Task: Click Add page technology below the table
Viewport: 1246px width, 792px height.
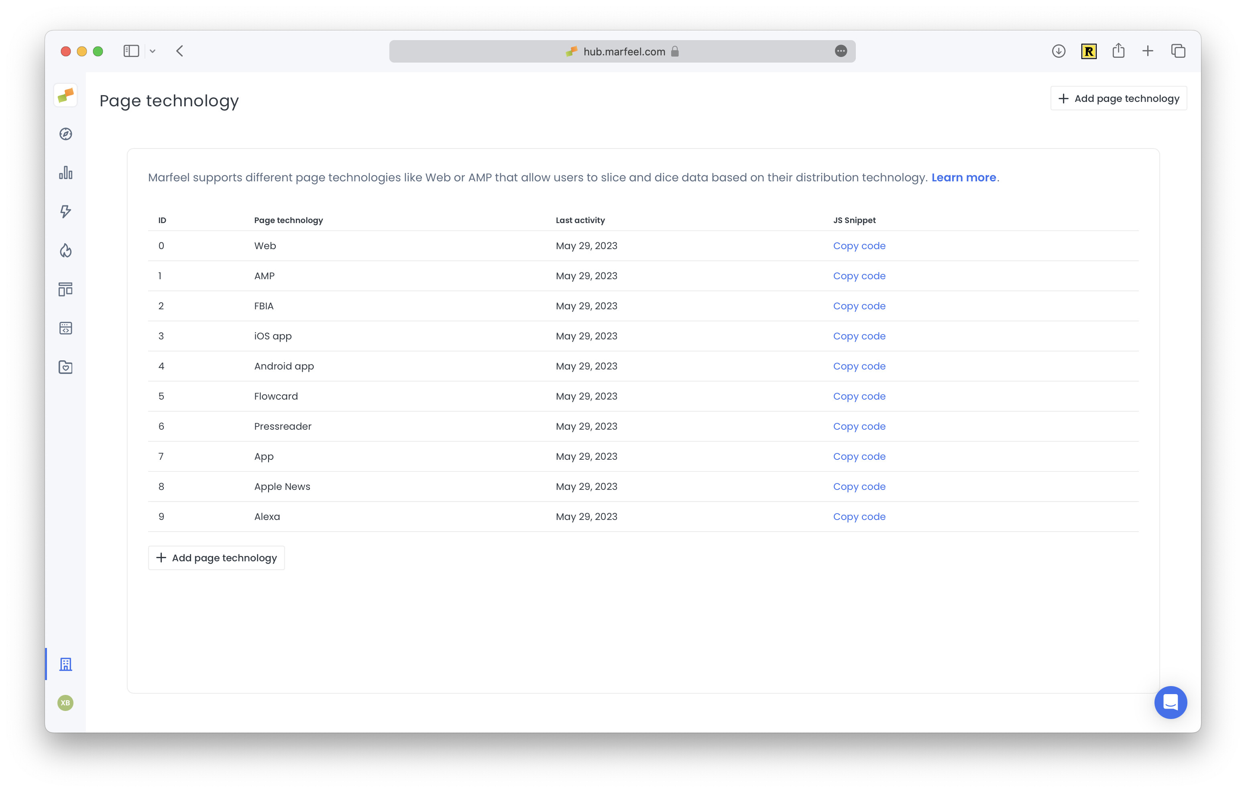Action: (x=216, y=558)
